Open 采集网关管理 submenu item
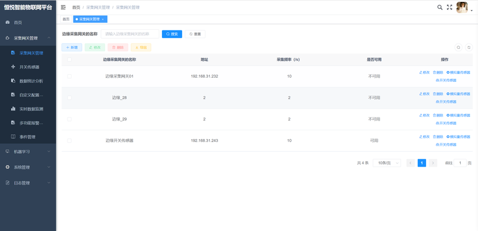Screen dimensions: 478x231 (x=28, y=53)
